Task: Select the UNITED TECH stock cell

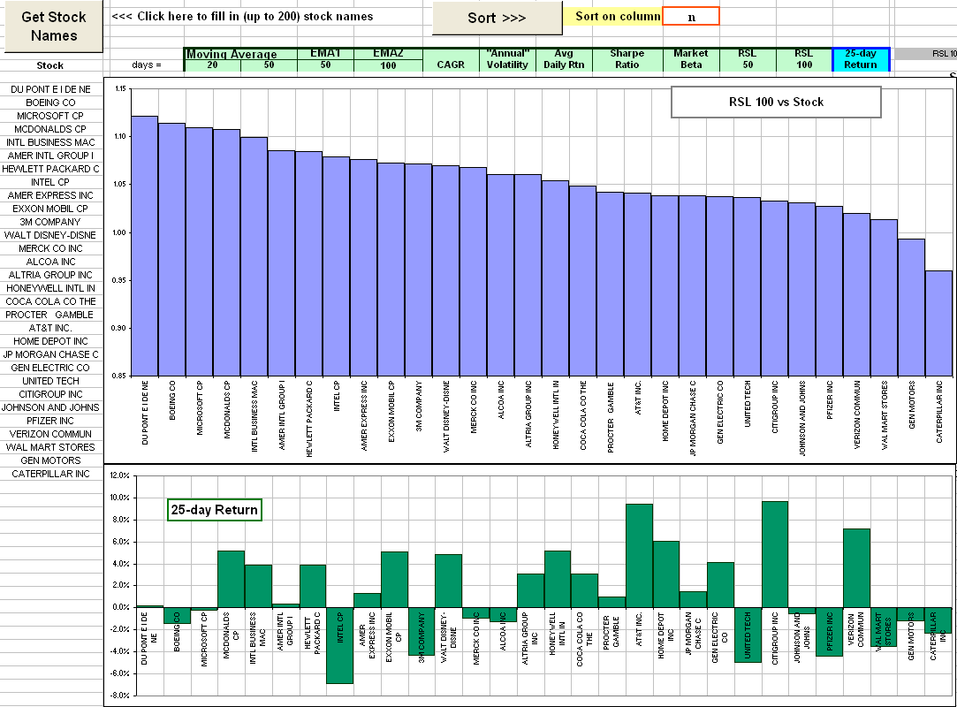Action: [50, 381]
